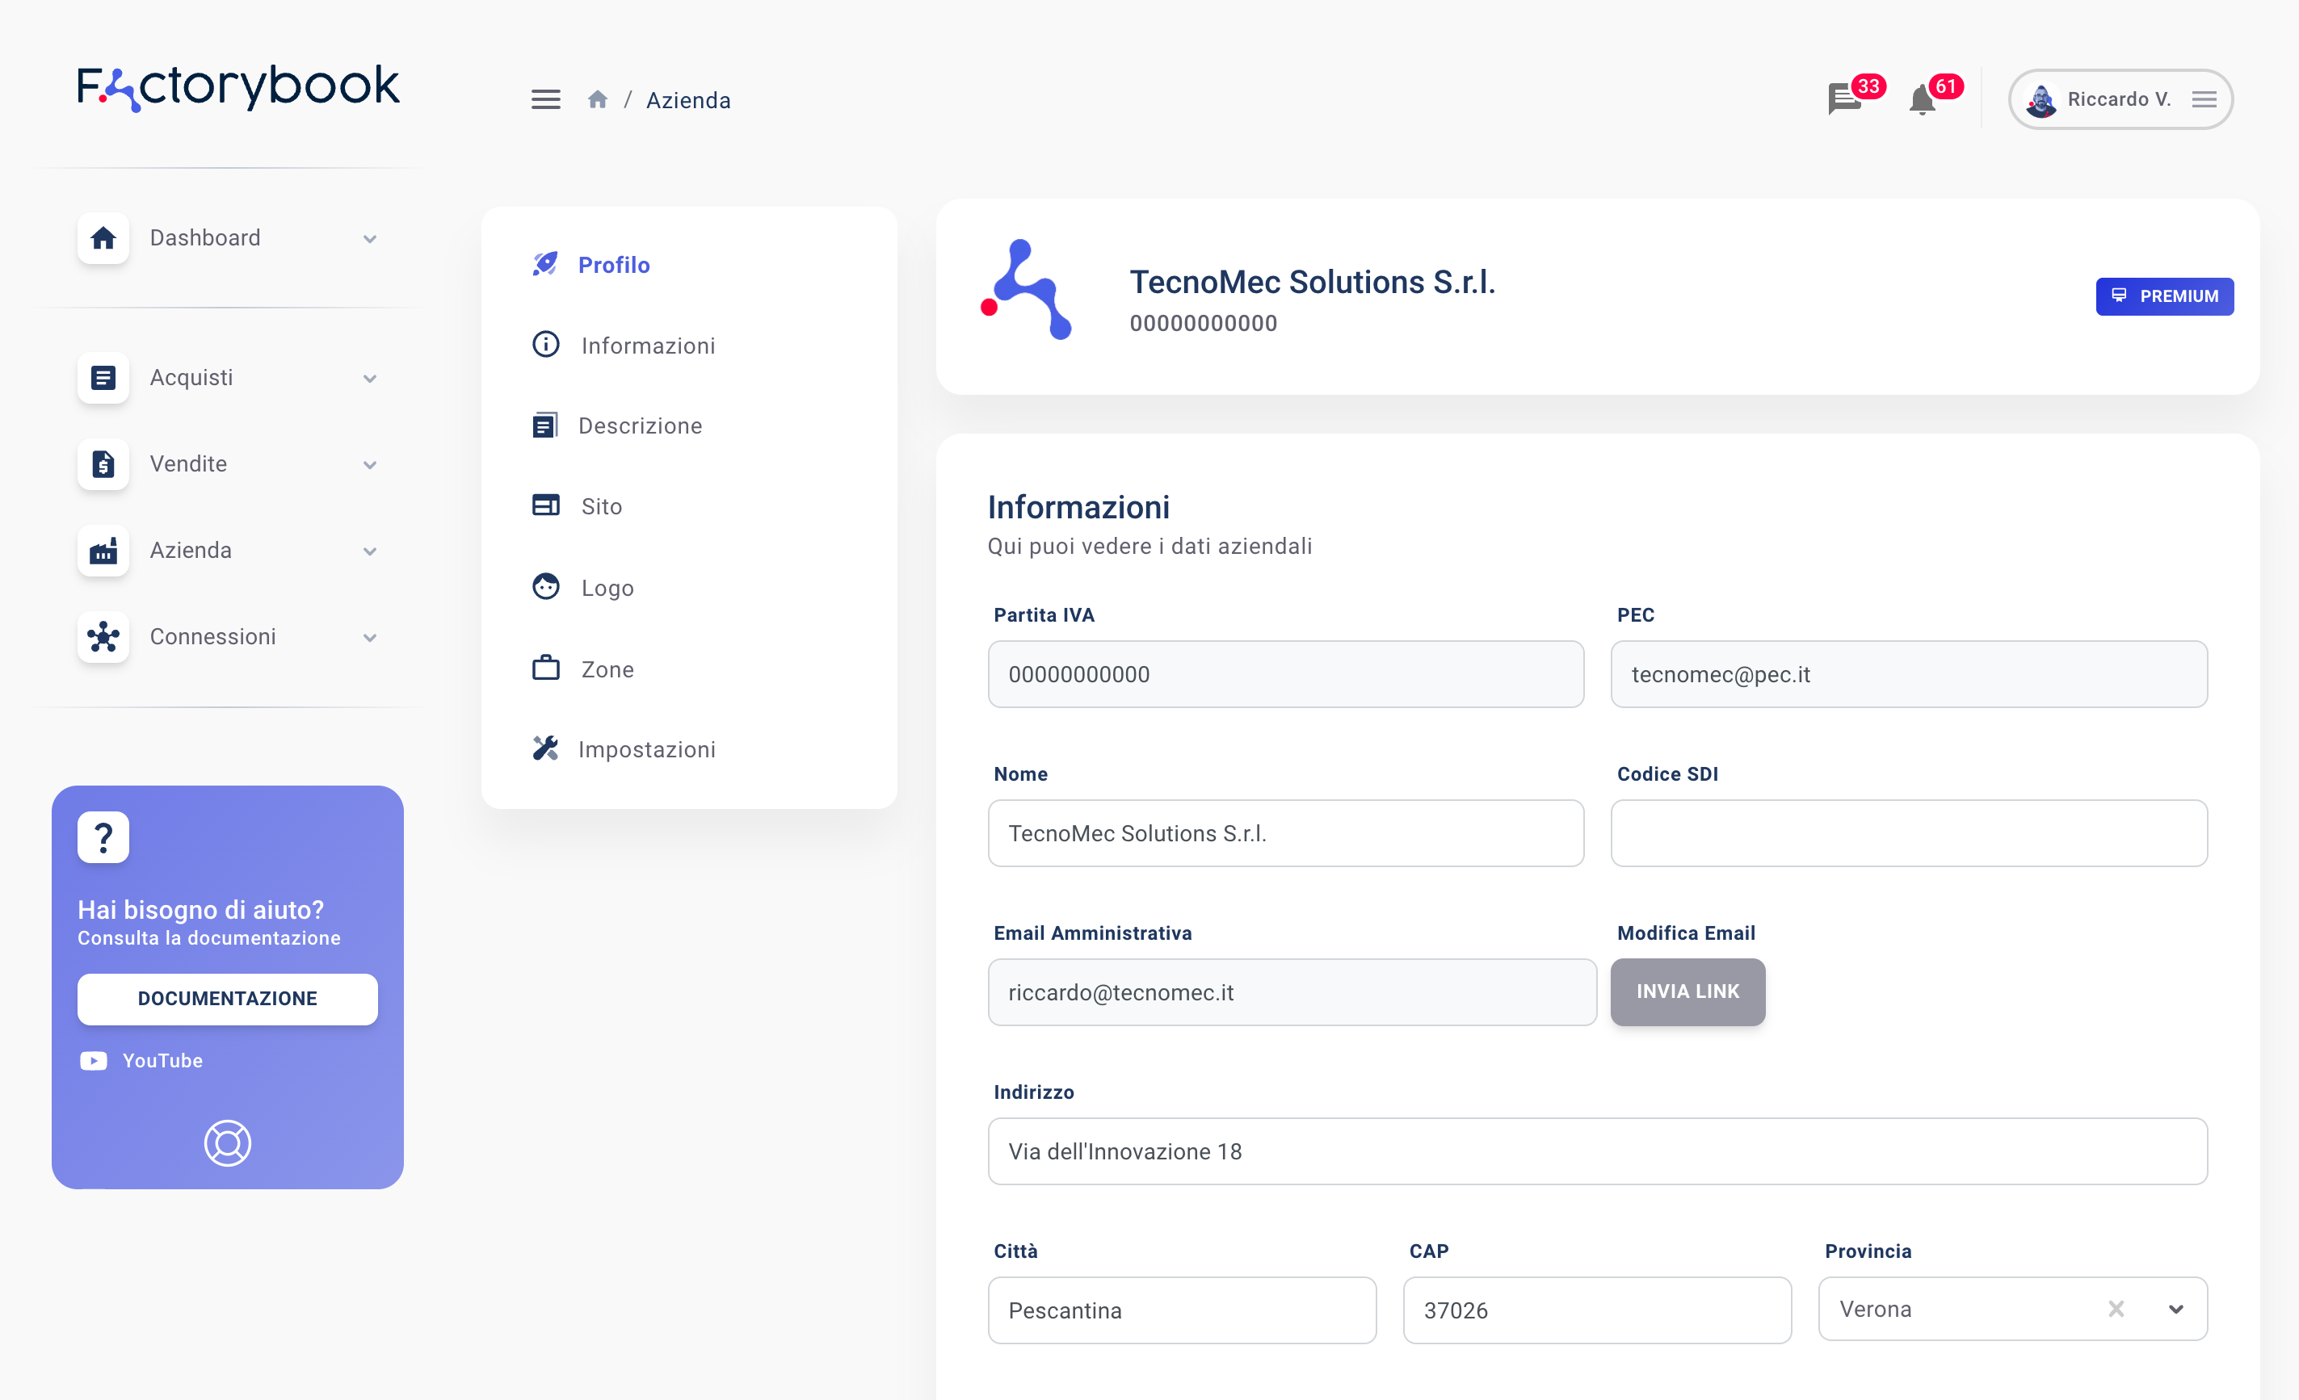
Task: Click the home breadcrumb icon
Action: click(x=598, y=100)
